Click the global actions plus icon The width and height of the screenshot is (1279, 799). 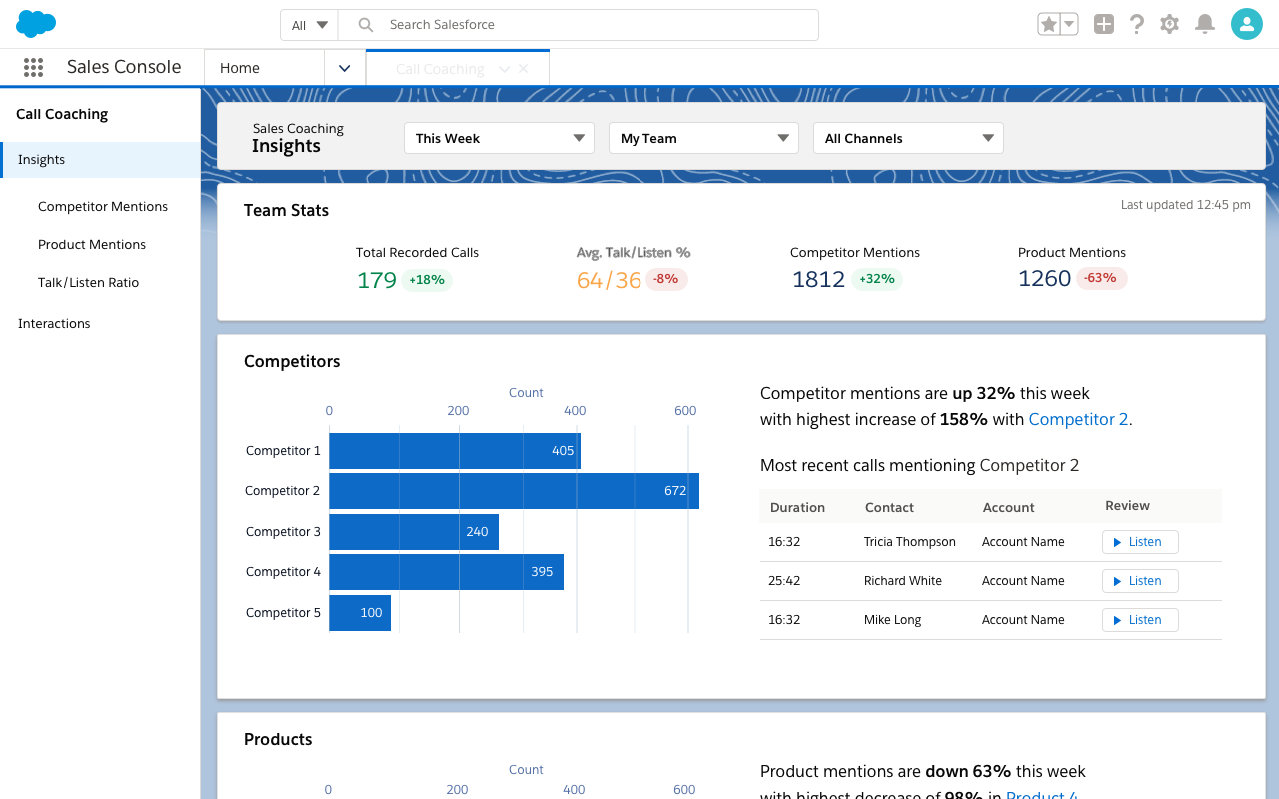point(1103,25)
